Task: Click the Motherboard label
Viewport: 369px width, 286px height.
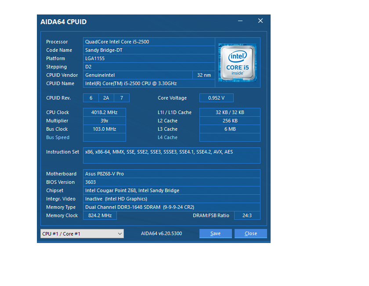Action: pyautogui.click(x=61, y=174)
